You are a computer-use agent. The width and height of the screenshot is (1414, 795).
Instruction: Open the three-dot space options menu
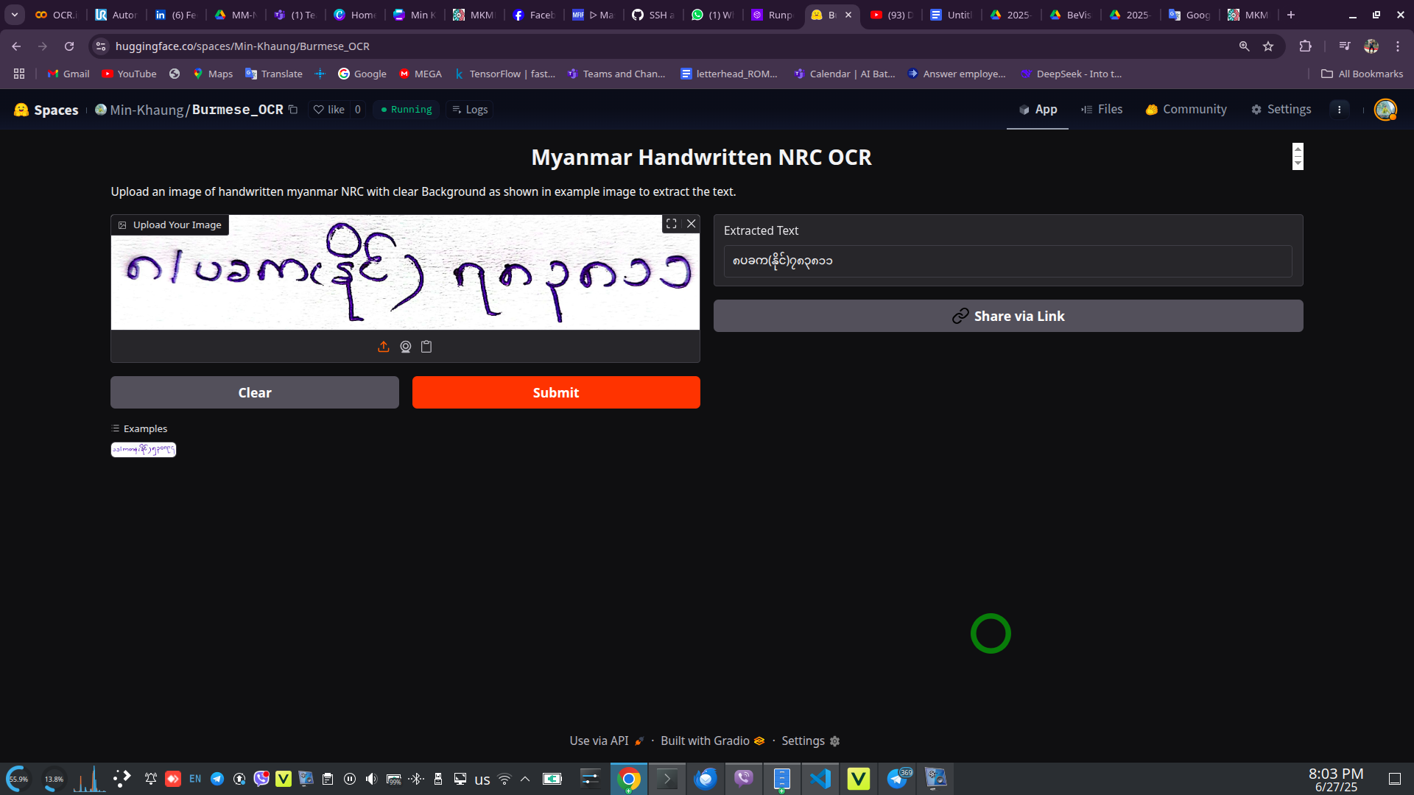point(1339,110)
